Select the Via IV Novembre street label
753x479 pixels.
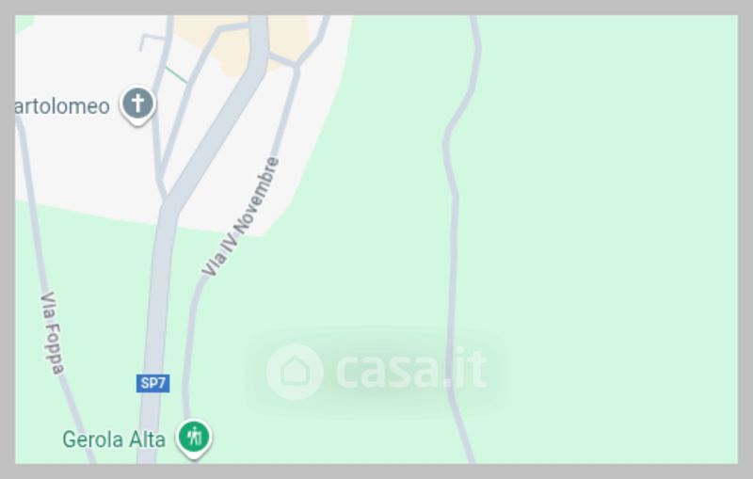[241, 216]
